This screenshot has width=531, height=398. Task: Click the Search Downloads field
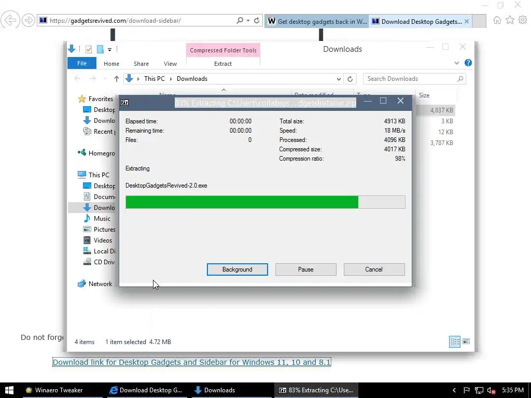click(414, 79)
